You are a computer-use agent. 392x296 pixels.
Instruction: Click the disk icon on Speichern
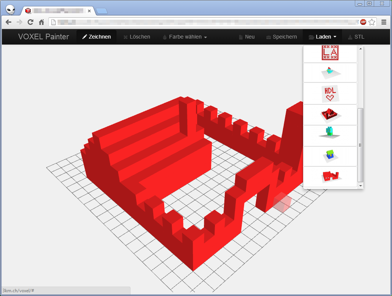(269, 36)
